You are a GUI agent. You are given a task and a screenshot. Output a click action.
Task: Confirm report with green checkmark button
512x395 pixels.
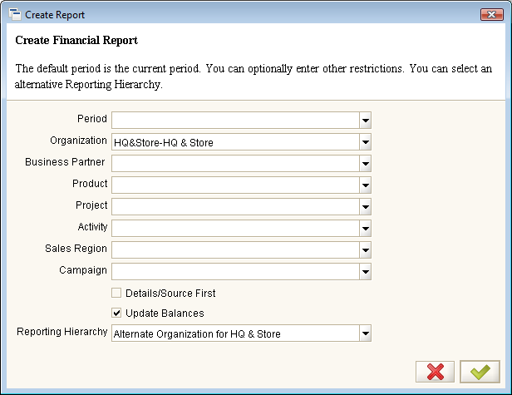(480, 372)
